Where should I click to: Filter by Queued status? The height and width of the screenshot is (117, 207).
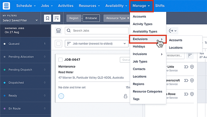25,44
